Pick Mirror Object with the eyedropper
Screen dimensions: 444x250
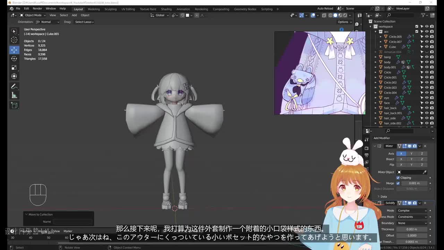pos(425,172)
